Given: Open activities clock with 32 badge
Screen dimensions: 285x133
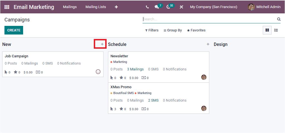Looking at the screenshot, I should coord(170,7).
